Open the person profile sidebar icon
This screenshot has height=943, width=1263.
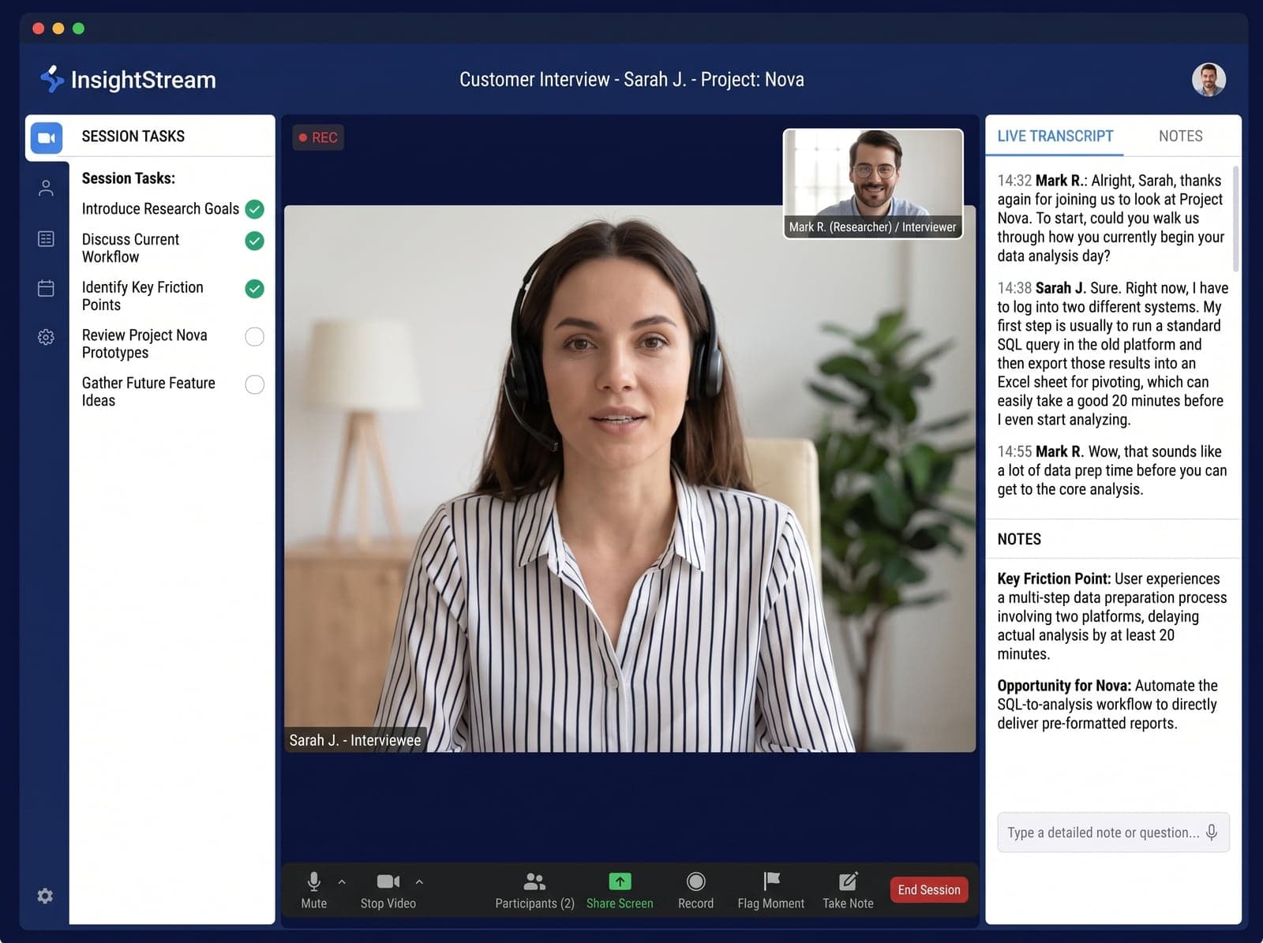[46, 188]
